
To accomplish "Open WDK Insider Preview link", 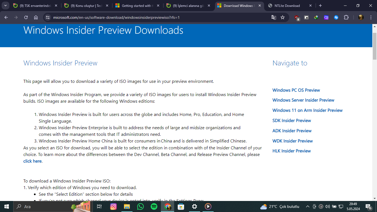I will pyautogui.click(x=293, y=141).
